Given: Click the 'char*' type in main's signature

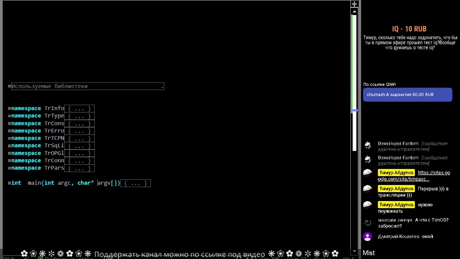Looking at the screenshot, I should coord(86,183).
